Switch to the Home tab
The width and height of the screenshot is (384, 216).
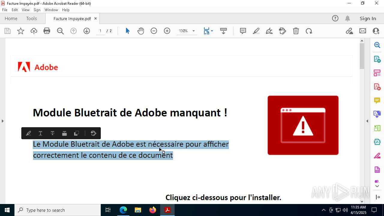(11, 18)
